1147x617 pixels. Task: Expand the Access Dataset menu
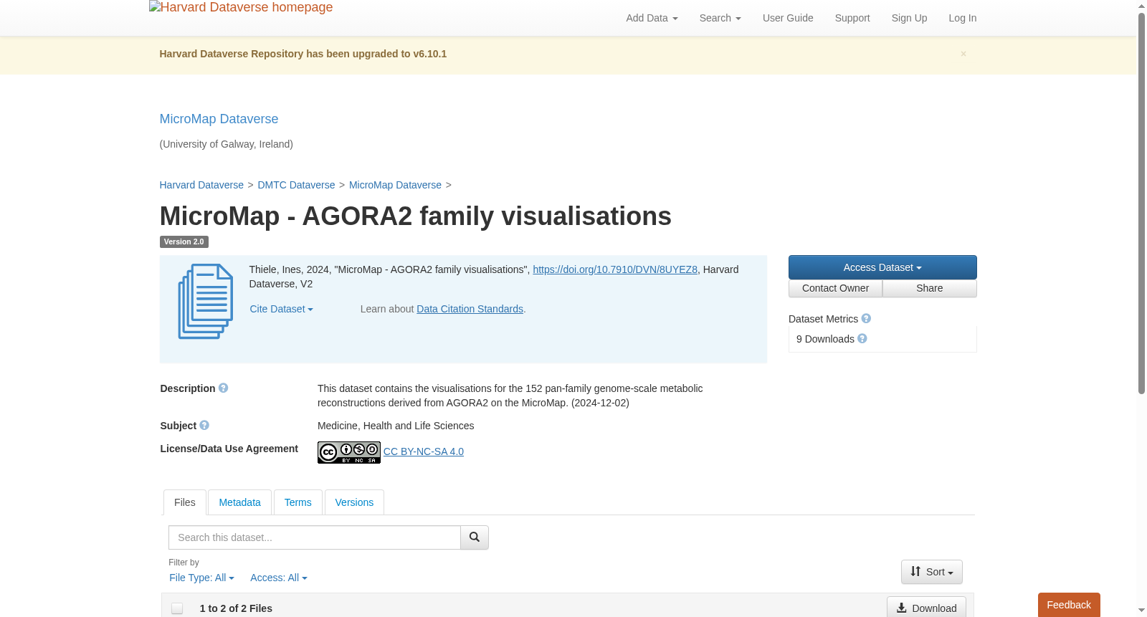[882, 267]
